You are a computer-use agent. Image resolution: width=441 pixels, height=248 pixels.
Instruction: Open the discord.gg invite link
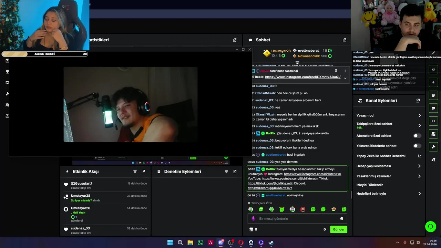[270, 188]
